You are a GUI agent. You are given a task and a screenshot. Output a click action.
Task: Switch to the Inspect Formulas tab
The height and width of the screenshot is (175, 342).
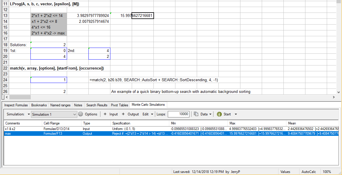(x=16, y=105)
